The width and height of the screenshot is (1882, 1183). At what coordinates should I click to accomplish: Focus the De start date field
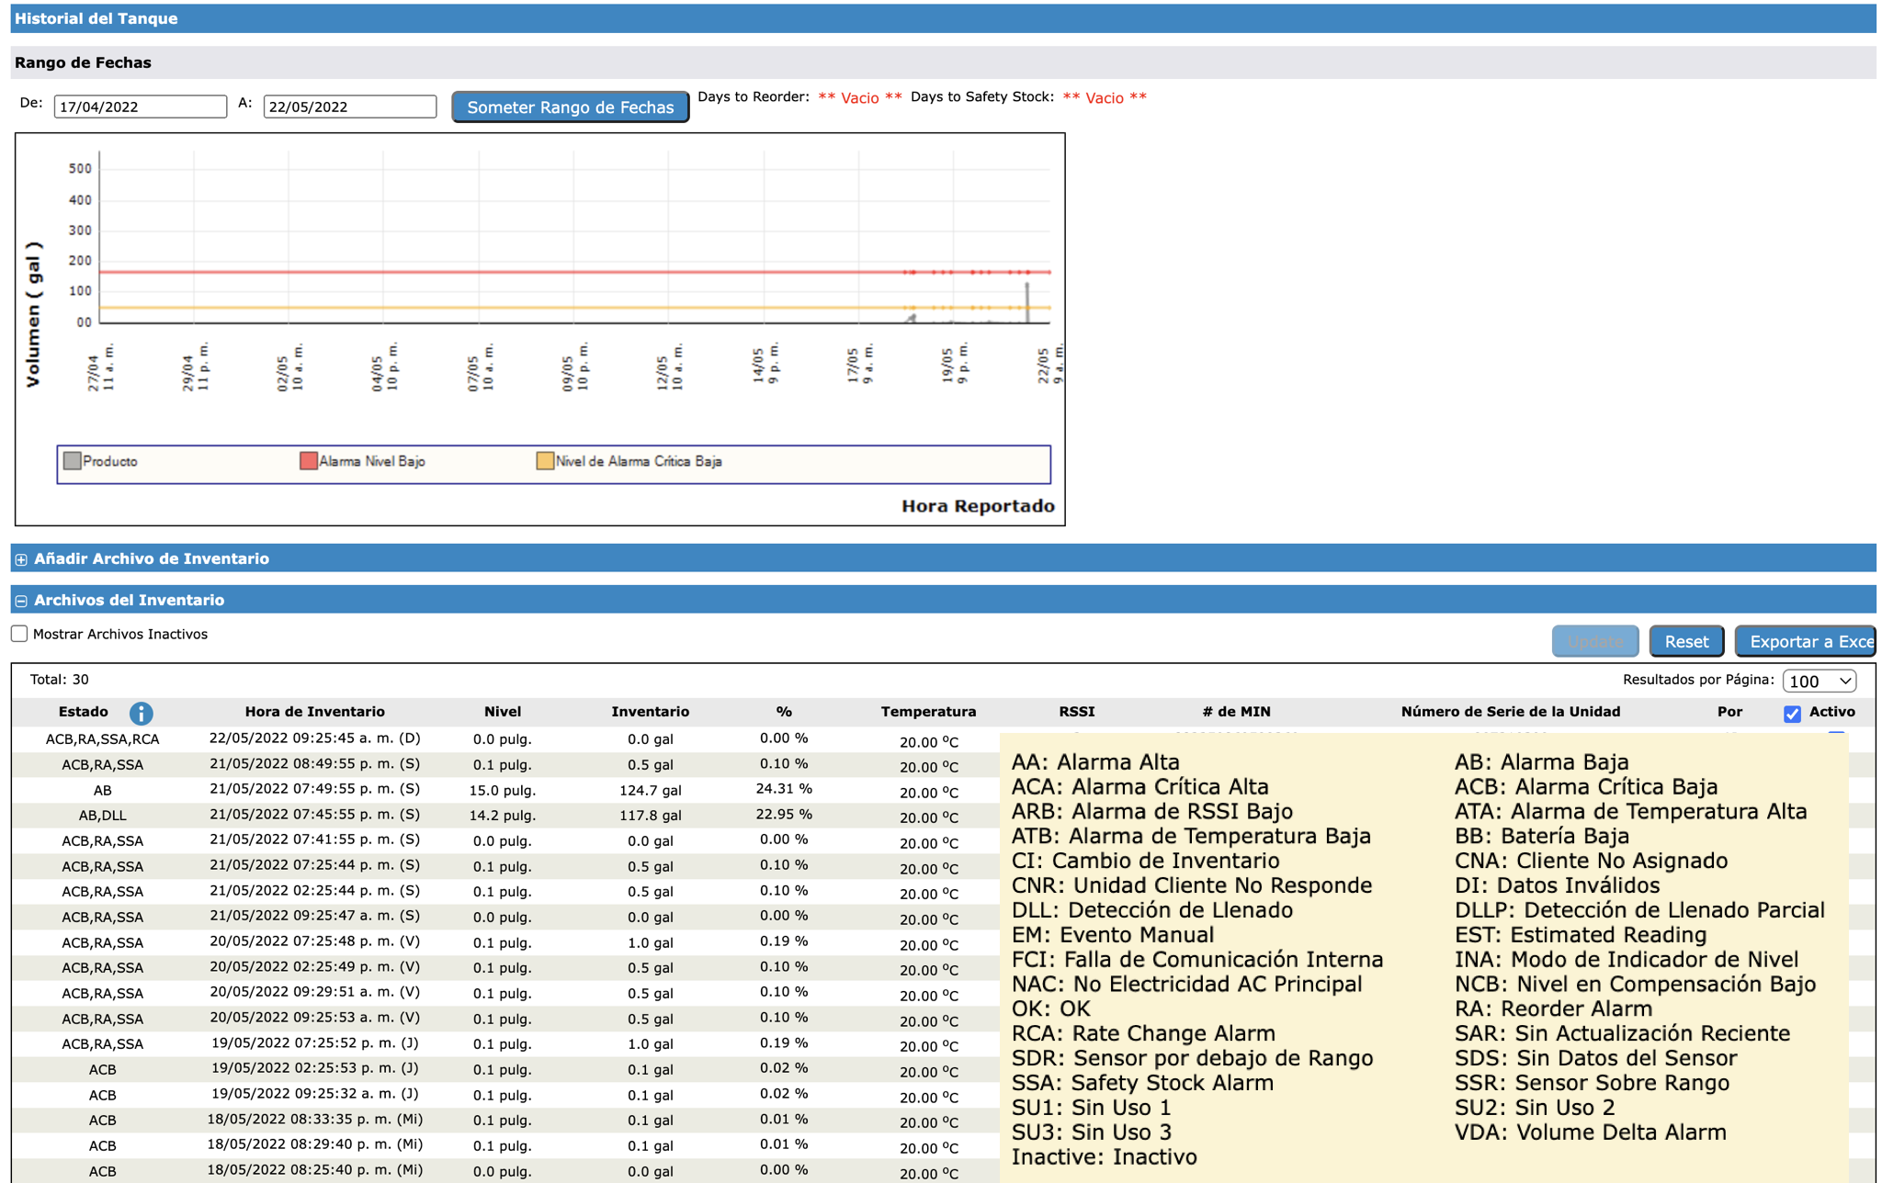(x=141, y=107)
